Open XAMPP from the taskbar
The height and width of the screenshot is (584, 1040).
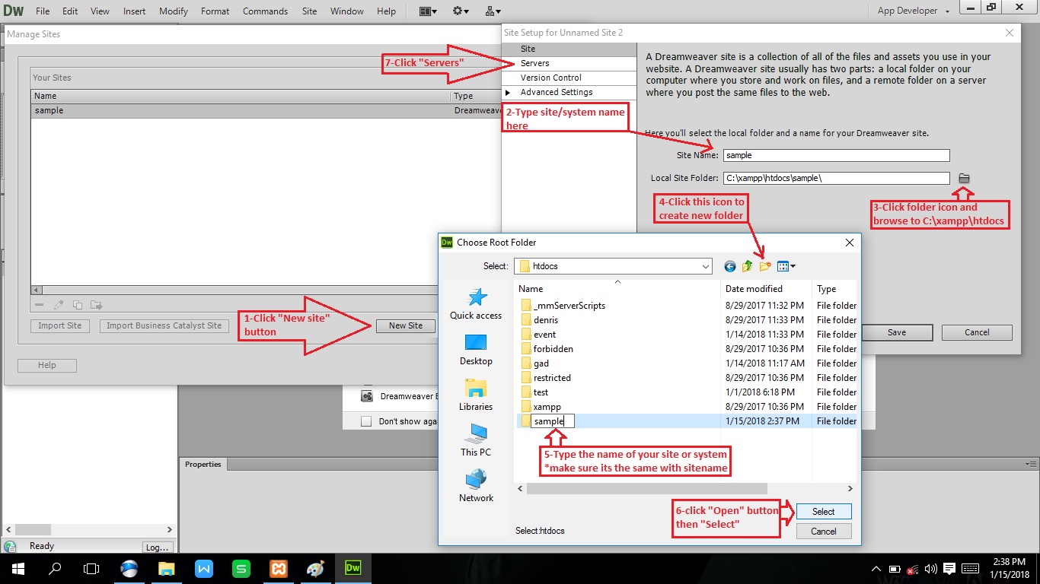point(278,569)
